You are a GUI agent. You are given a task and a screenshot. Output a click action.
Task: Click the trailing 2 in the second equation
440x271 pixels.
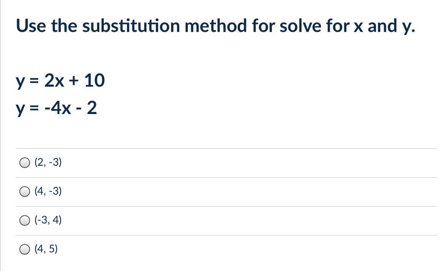(x=92, y=109)
